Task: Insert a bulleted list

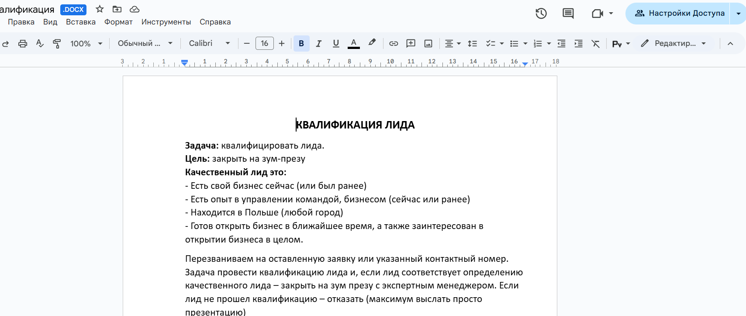Action: coord(515,43)
